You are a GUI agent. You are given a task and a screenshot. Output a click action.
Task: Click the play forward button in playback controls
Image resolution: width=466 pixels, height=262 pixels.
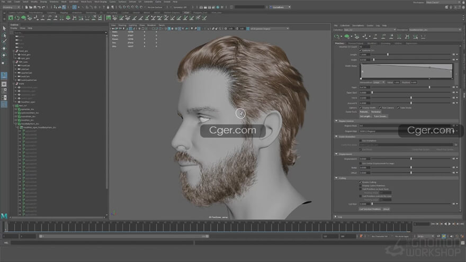point(450,224)
